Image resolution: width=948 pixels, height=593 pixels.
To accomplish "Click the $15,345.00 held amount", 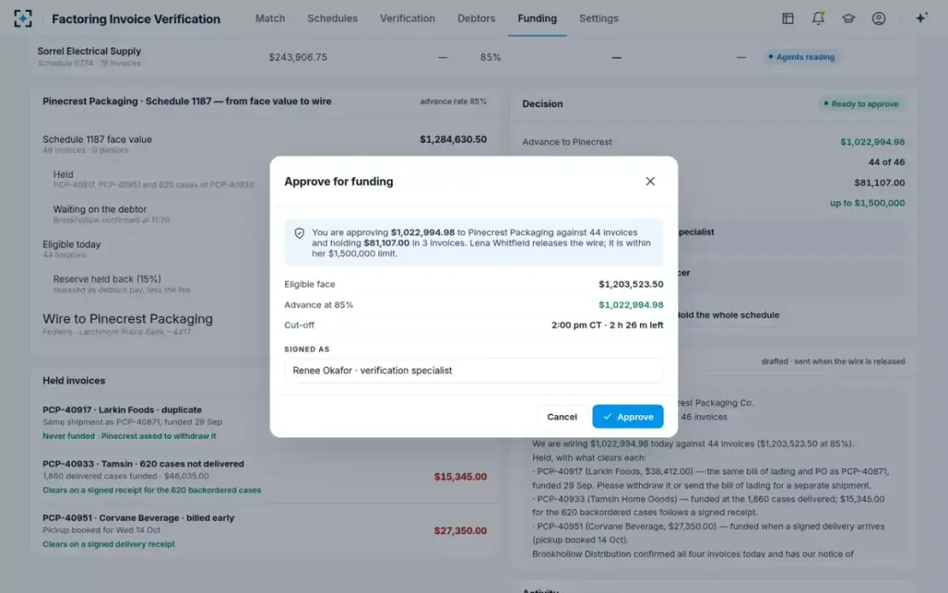I will 461,477.
